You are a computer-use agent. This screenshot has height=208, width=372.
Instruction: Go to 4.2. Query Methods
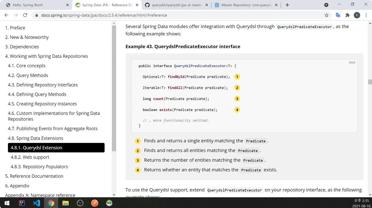(28, 75)
